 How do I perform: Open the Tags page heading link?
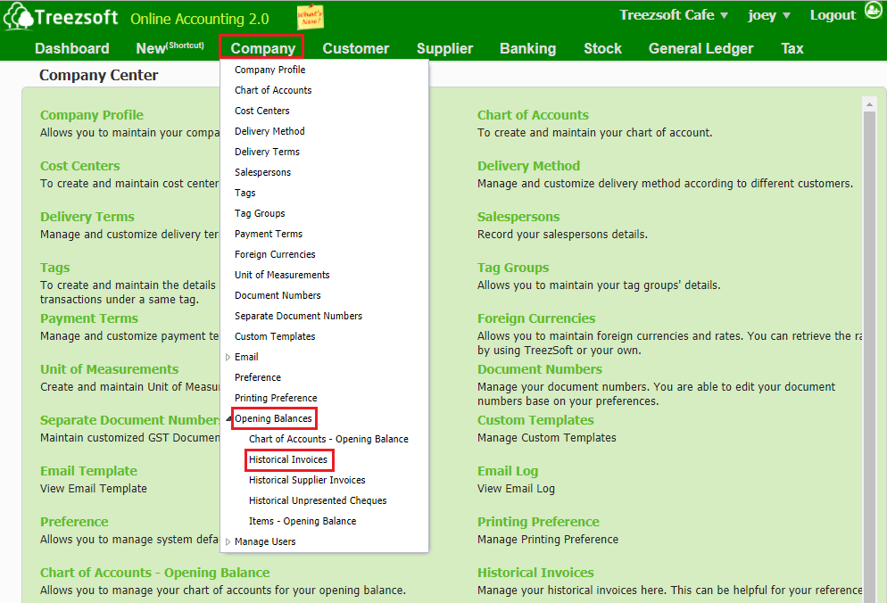click(54, 268)
